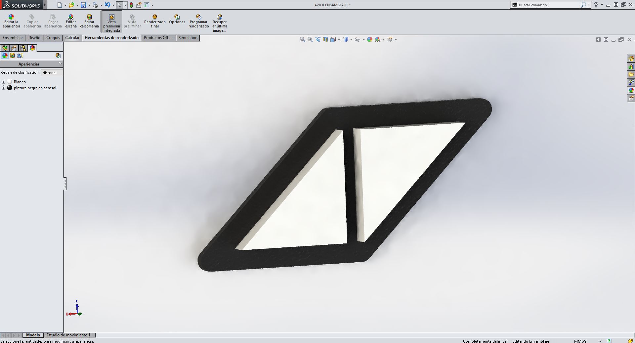The height and width of the screenshot is (343, 635).
Task: Save the document with floppy icon
Action: (84, 5)
